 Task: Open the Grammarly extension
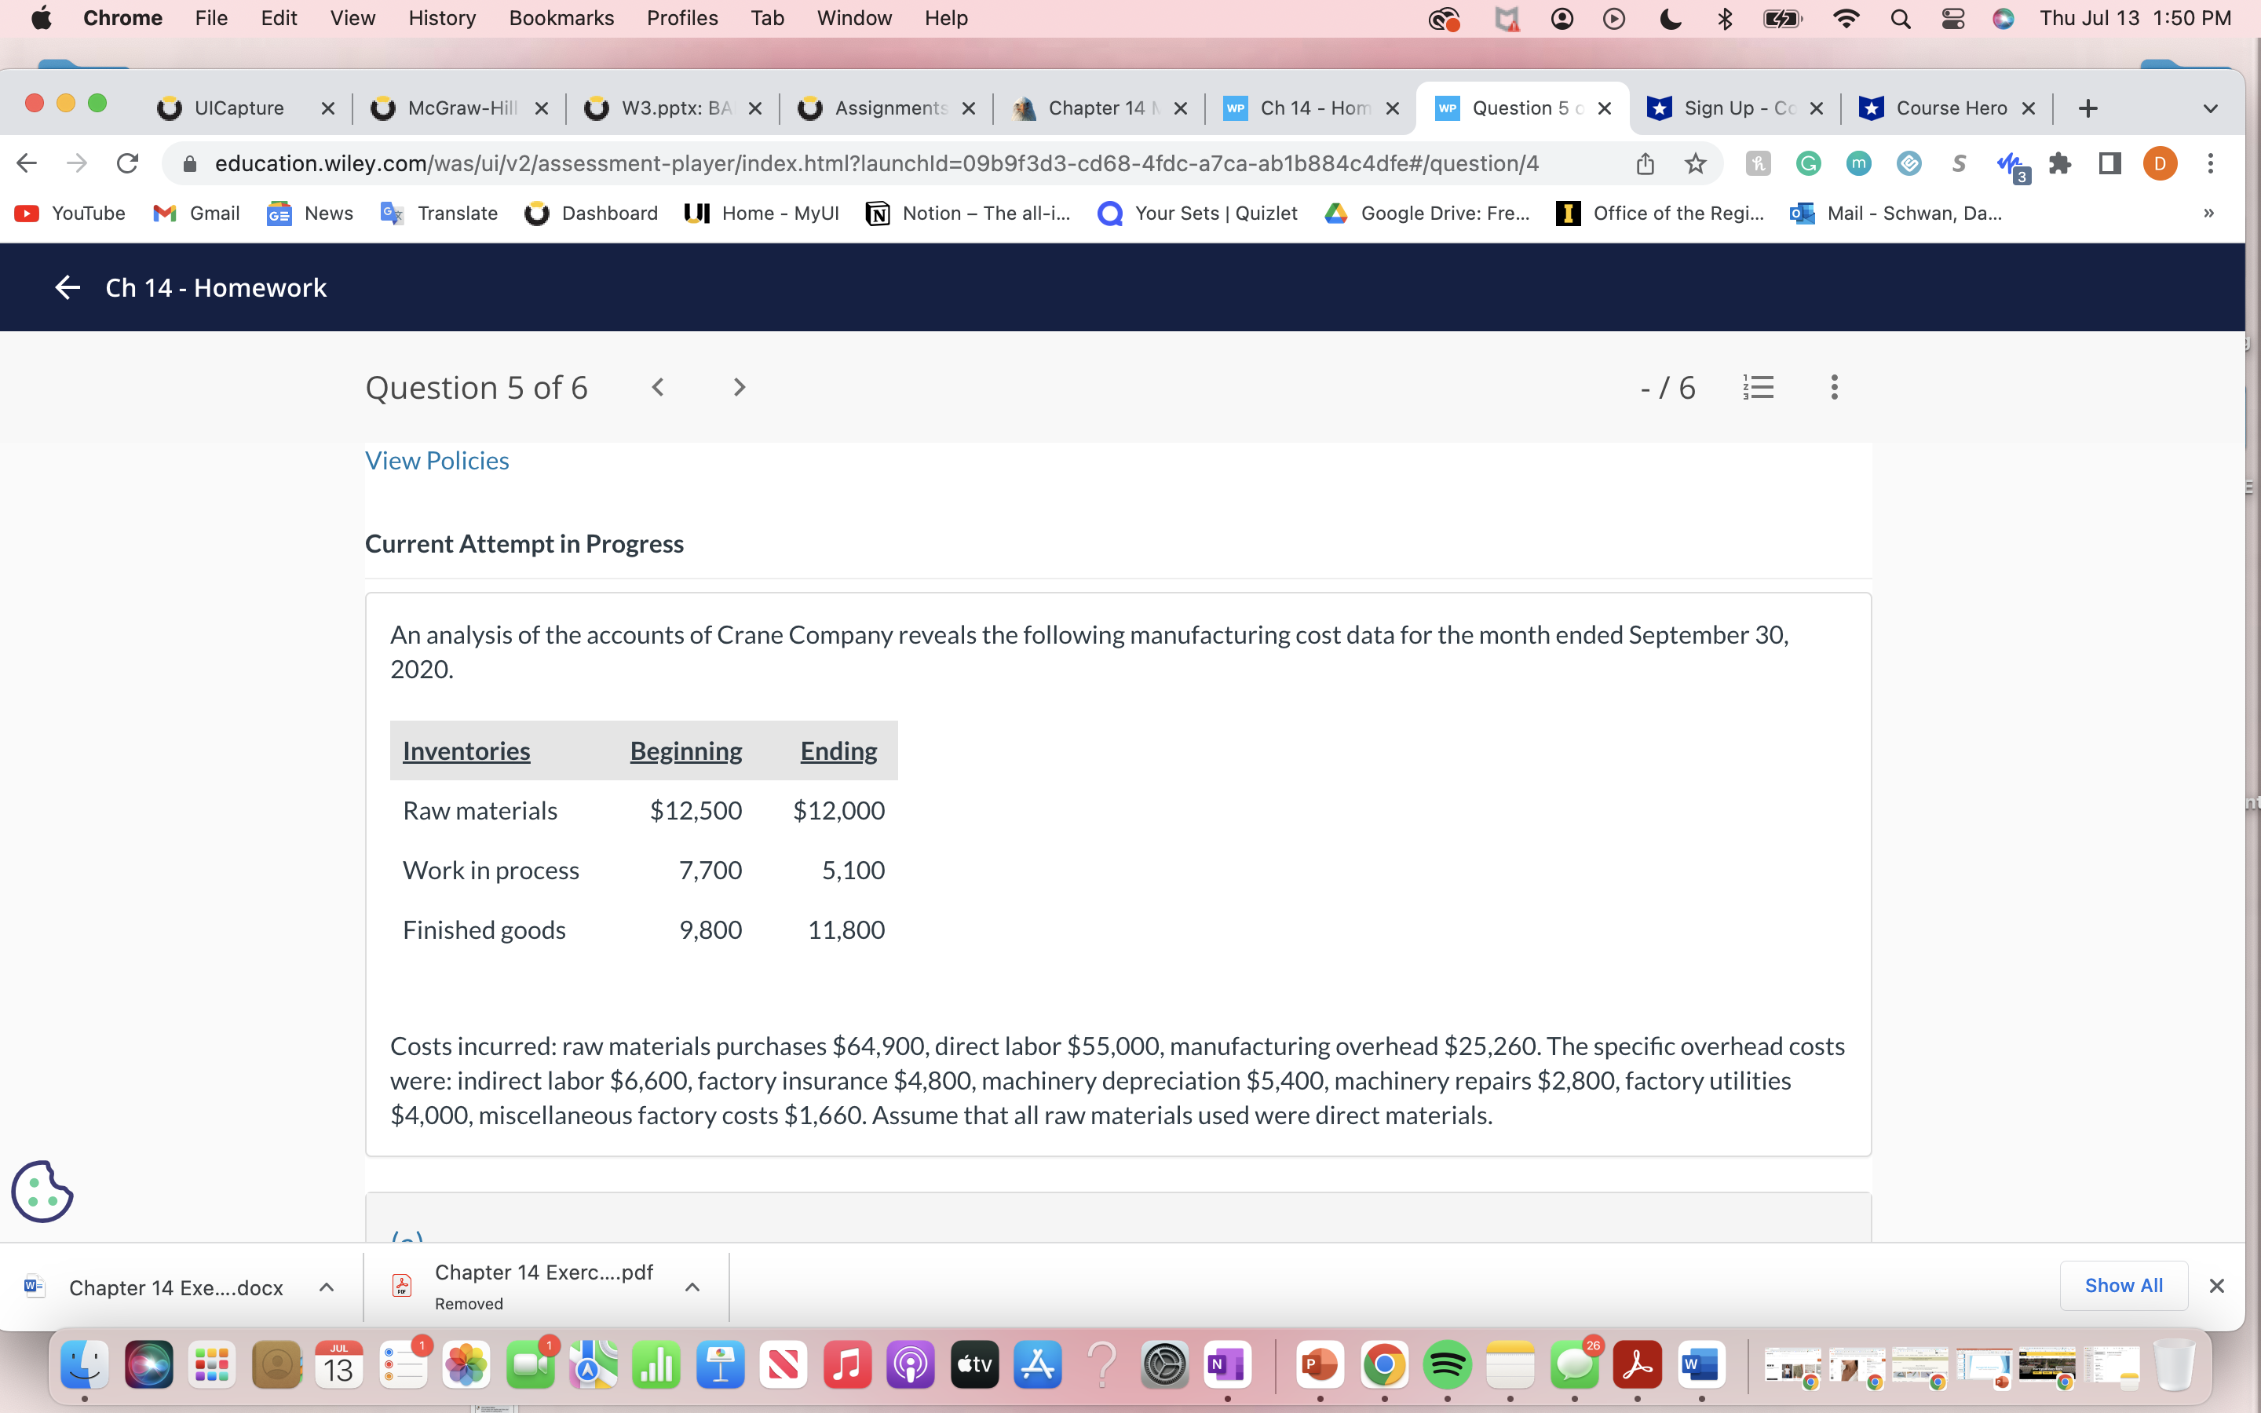click(x=1808, y=163)
